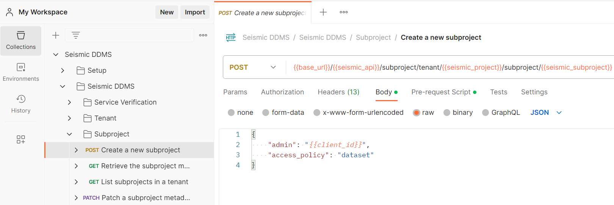Open the POST HTTP method dropdown
614x205 pixels.
click(252, 67)
